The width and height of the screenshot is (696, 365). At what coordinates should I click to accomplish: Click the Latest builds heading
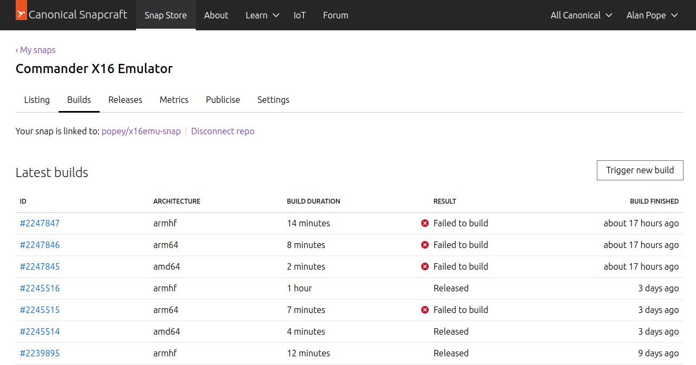pyautogui.click(x=52, y=172)
